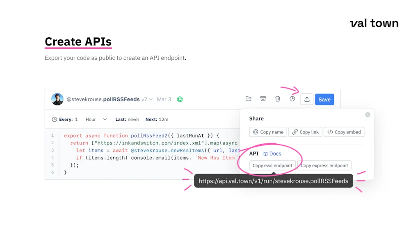Click line number 5 in gutter
Screen dimensions: 420x251
point(52,165)
